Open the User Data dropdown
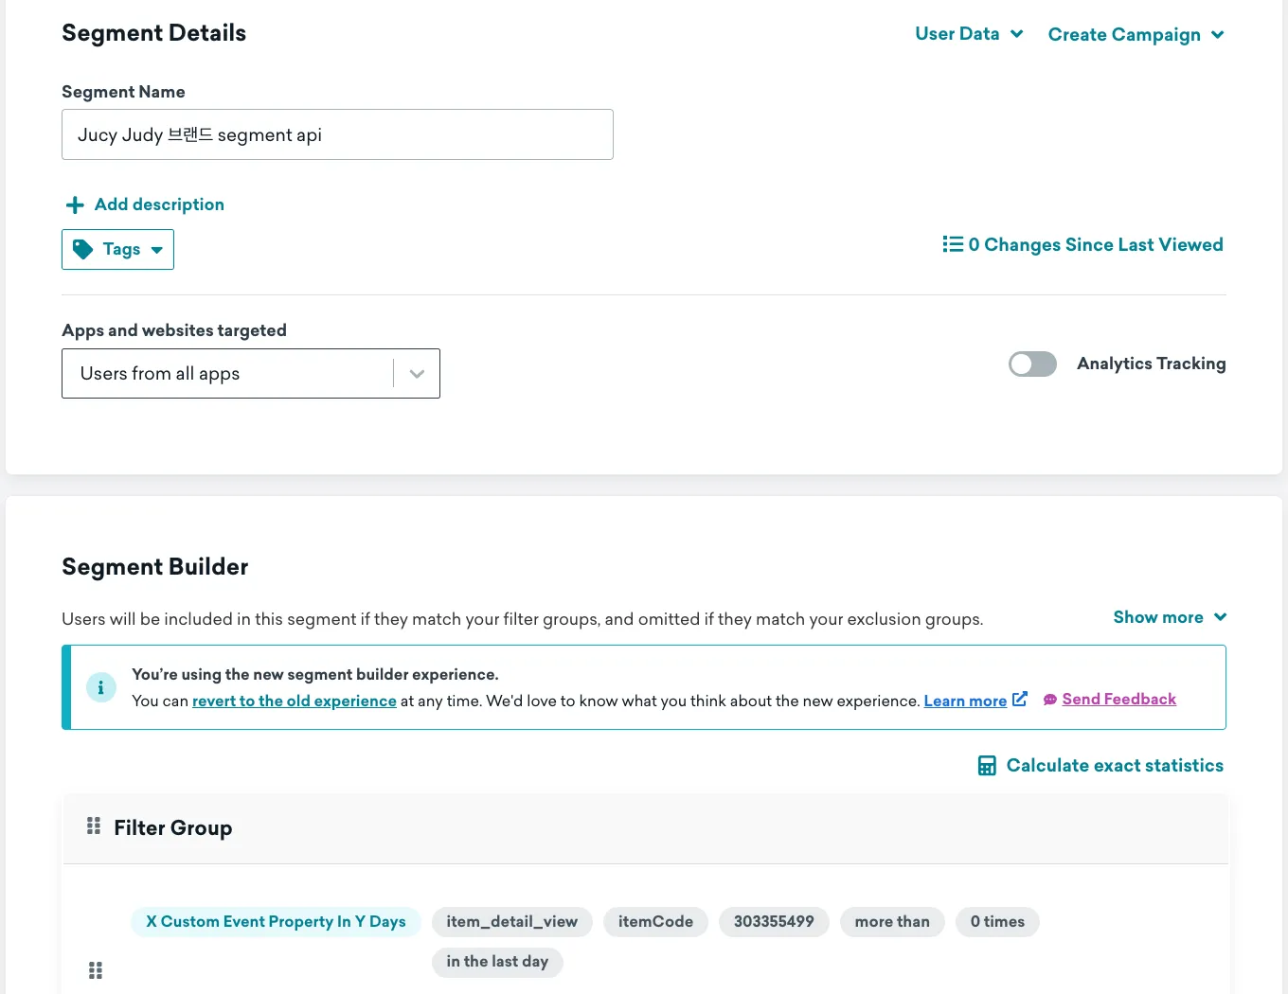This screenshot has height=994, width=1288. coord(969,34)
